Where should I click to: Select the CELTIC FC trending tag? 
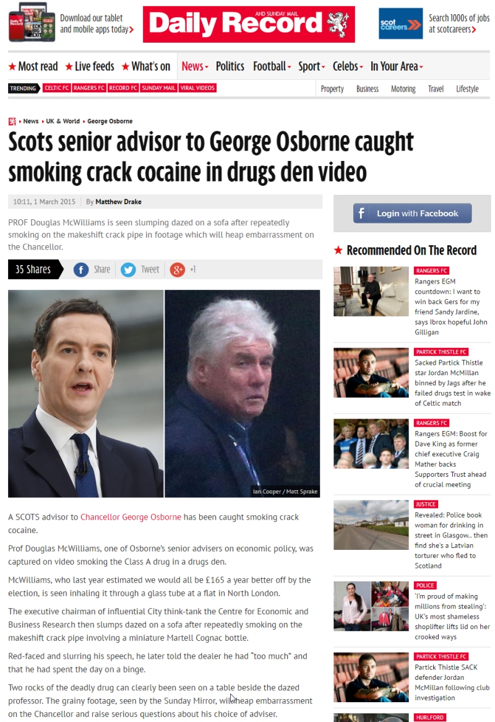tap(56, 88)
